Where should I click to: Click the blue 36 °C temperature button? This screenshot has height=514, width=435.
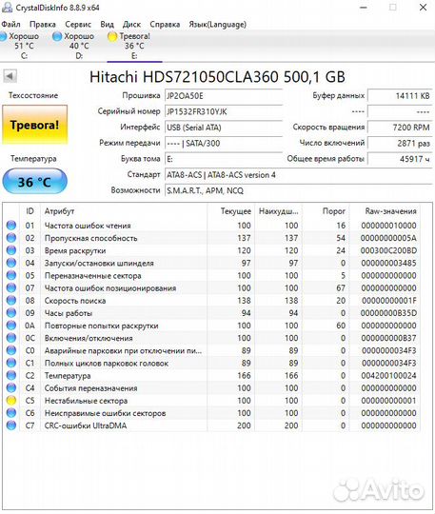(x=35, y=181)
